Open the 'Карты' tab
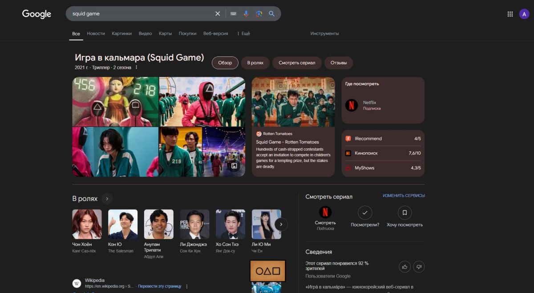 tap(166, 34)
